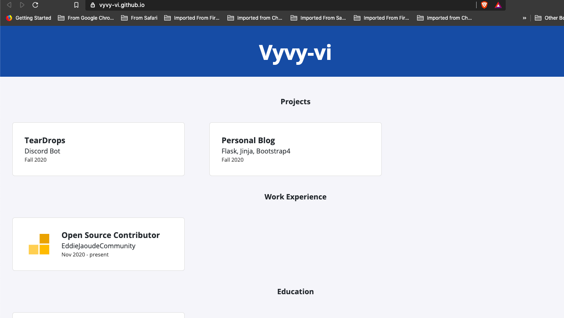Open the Other Bookmarks folder

click(549, 18)
